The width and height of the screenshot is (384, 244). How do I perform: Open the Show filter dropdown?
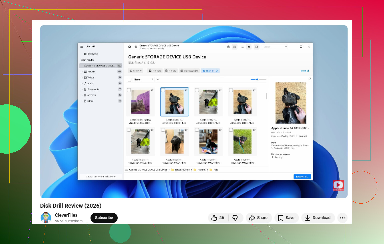[x=136, y=71]
